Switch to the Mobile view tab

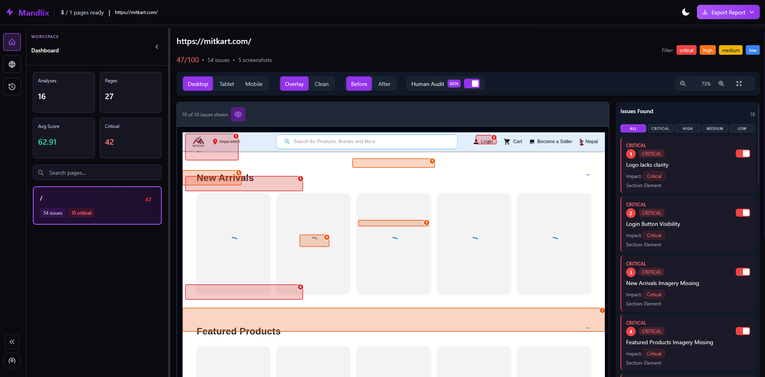pos(254,84)
